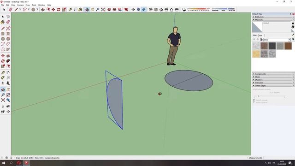The image size is (295, 166).
Task: Activate the Pan hand tool in top toolbar
Action: tap(92, 9)
